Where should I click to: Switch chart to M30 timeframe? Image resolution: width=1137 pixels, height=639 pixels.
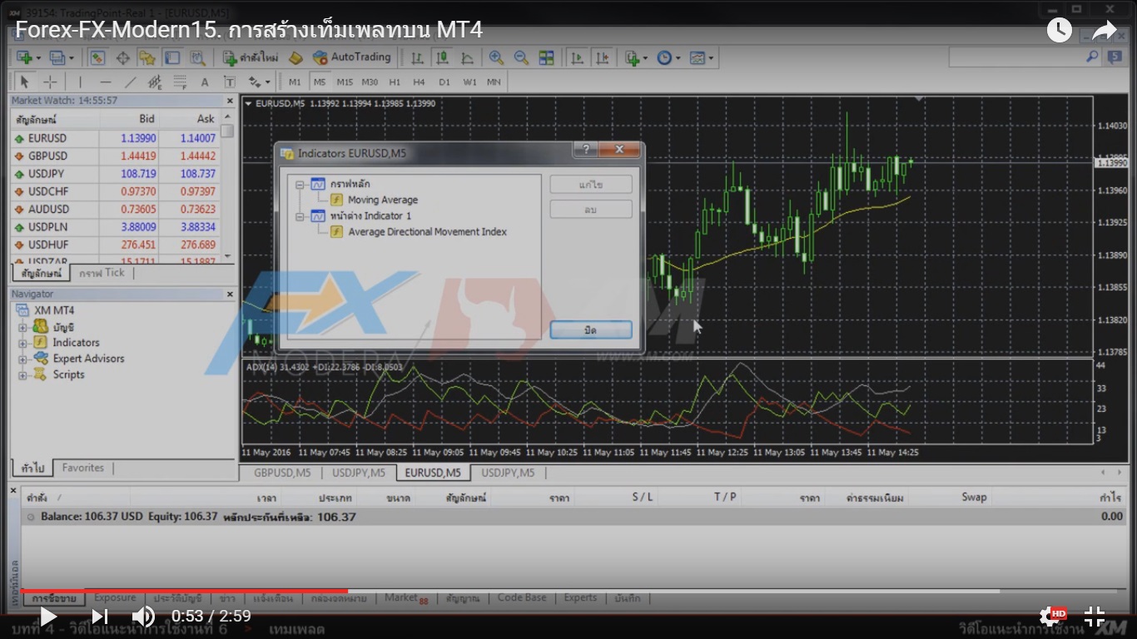pyautogui.click(x=370, y=82)
